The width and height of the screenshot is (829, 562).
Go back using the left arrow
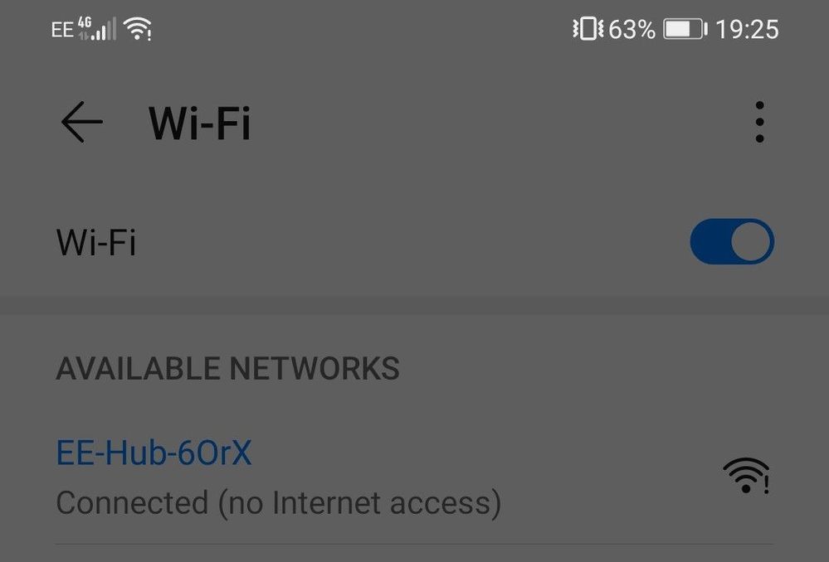click(82, 122)
